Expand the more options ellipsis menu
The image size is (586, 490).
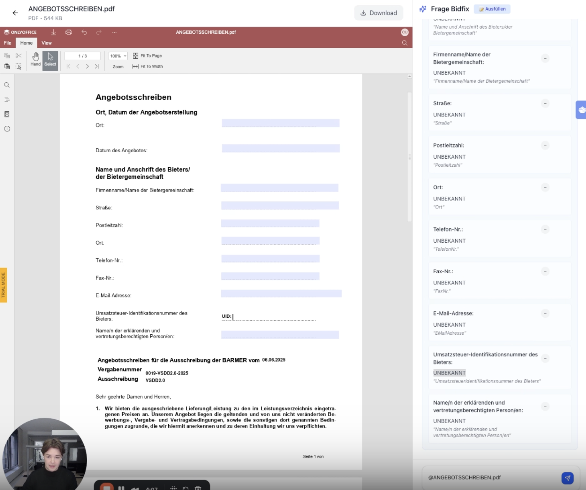point(114,32)
